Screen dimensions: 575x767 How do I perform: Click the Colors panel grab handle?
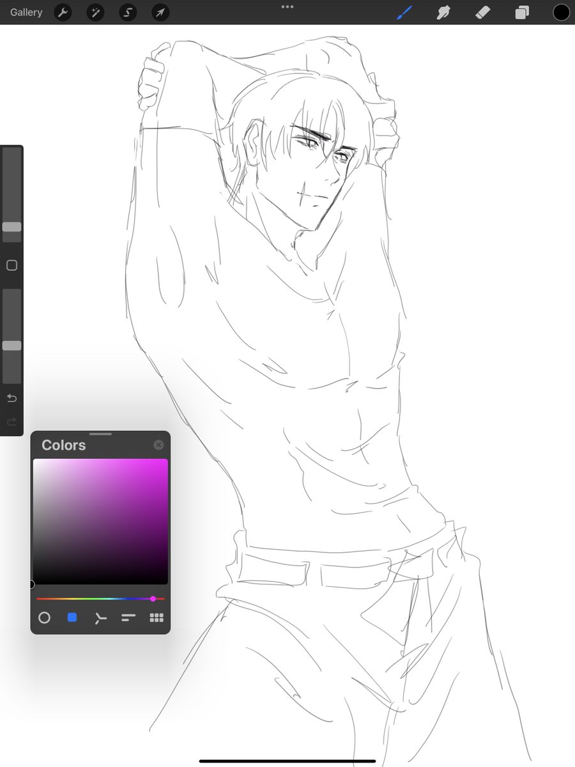(x=100, y=434)
